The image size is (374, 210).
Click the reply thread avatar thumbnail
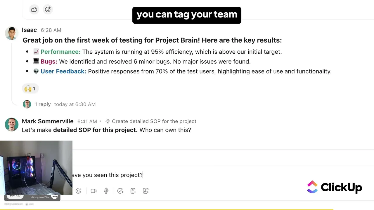27,104
